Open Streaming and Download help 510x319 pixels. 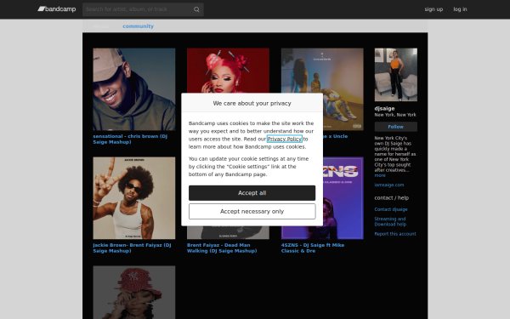tap(390, 221)
